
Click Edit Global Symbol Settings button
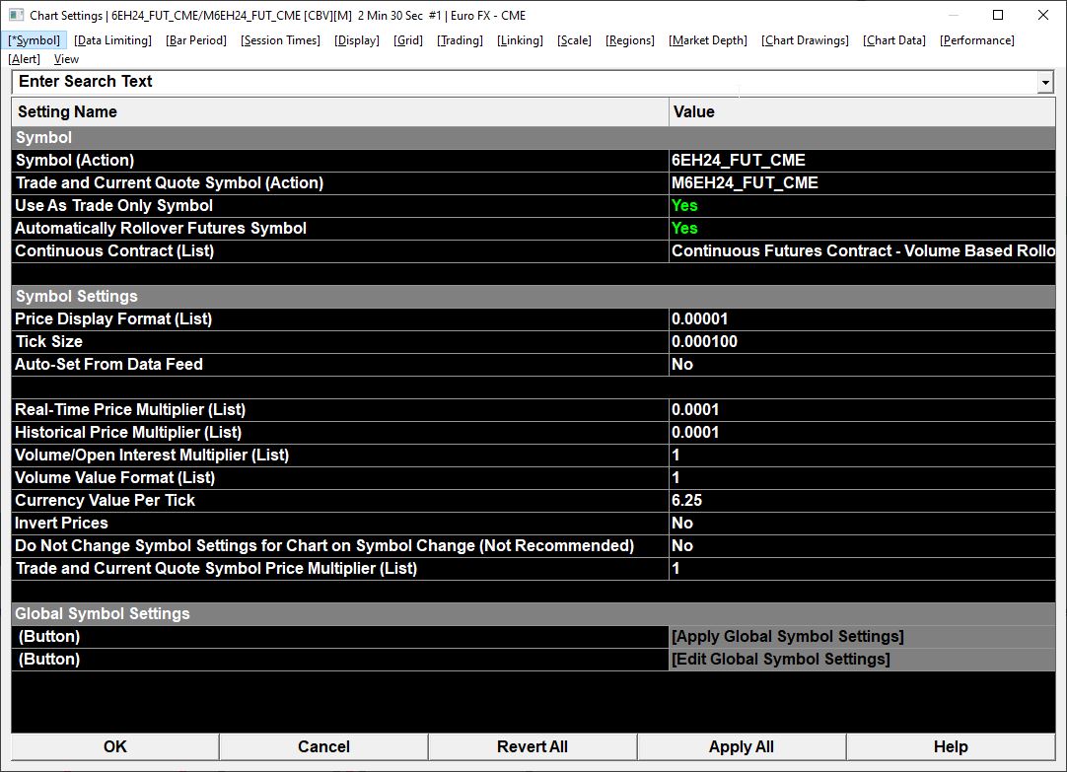(x=780, y=660)
